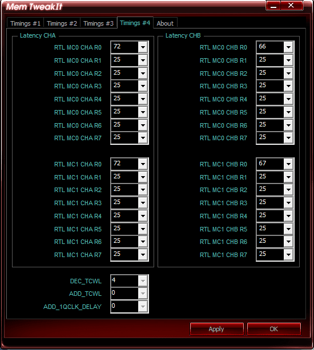The width and height of the screenshot is (314, 350).
Task: Minimize the Mem TweakIt window
Action: [273, 5]
